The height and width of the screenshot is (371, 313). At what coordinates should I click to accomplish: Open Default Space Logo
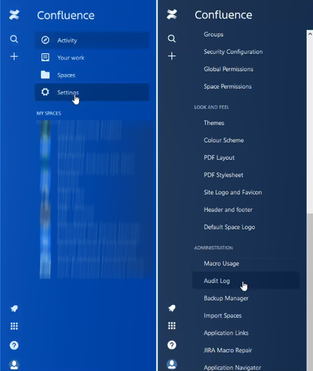229,227
